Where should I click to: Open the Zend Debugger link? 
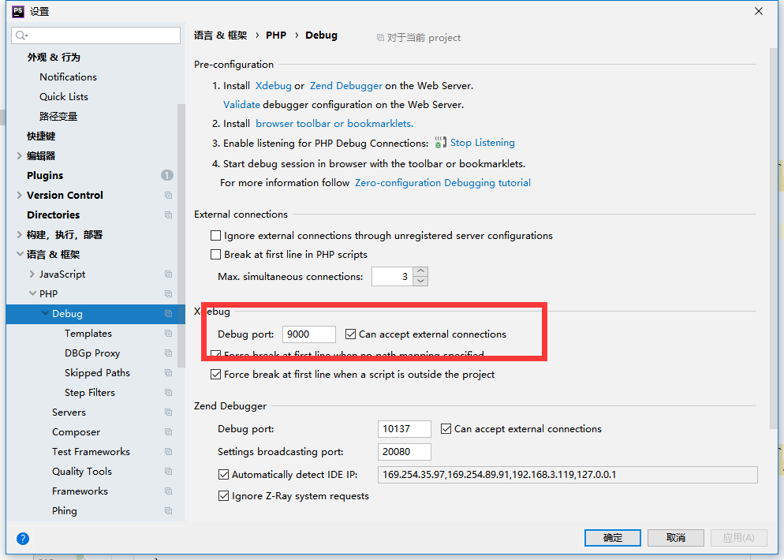click(346, 86)
